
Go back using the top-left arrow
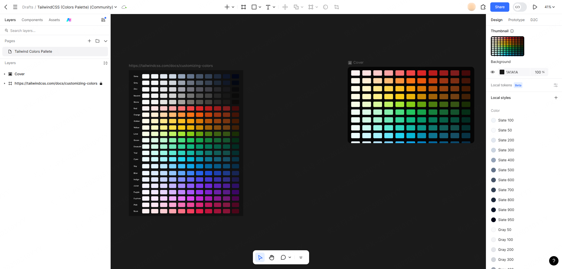[x=6, y=7]
